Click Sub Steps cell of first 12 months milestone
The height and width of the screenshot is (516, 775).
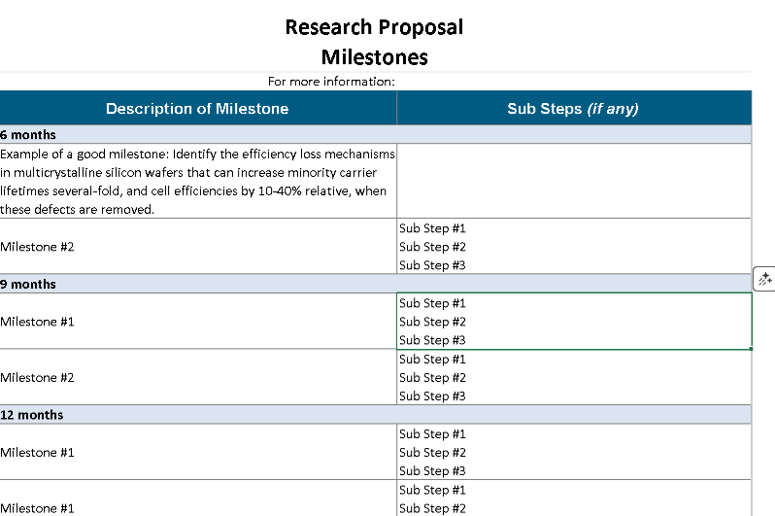[574, 452]
